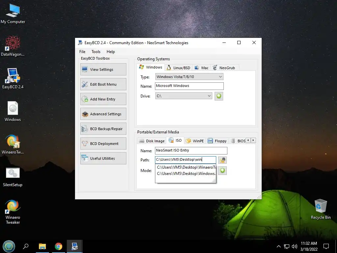Switch to the WinPE tab

(x=195, y=141)
